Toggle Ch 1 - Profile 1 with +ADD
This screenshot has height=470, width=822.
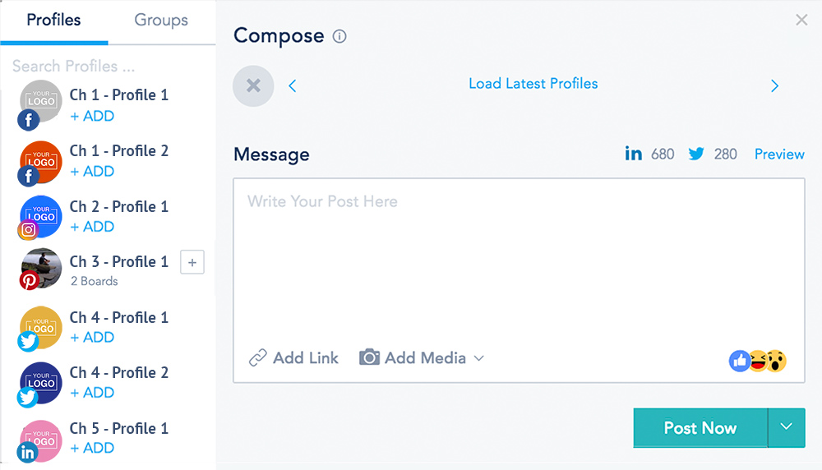(x=92, y=116)
